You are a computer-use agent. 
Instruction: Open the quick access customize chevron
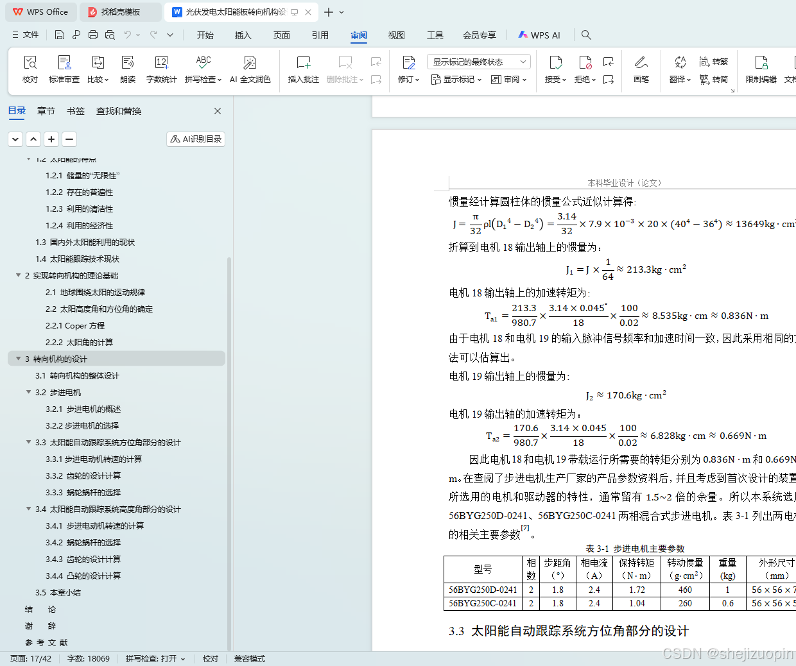click(170, 35)
